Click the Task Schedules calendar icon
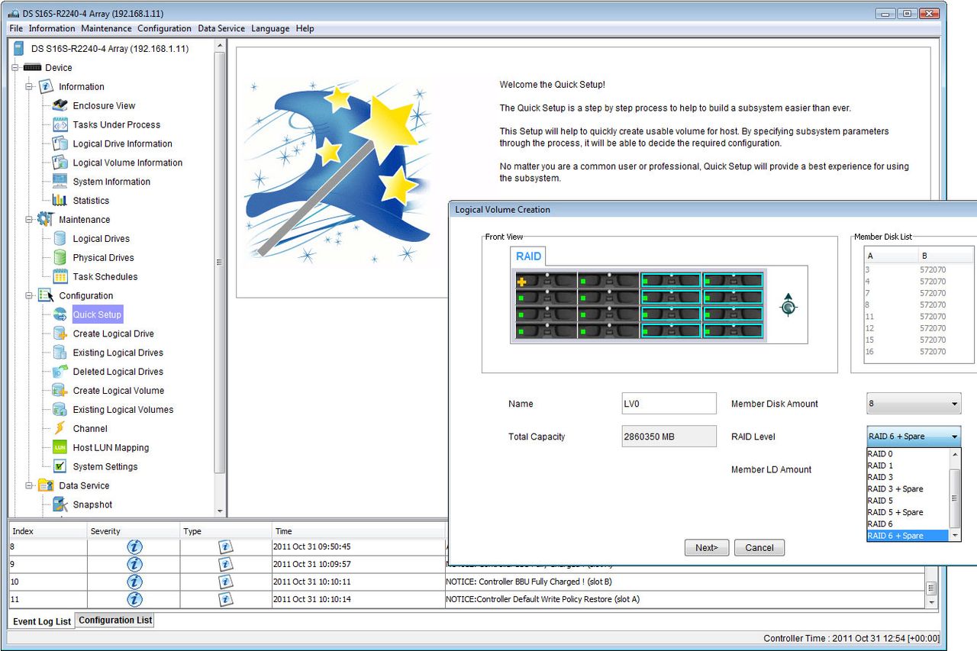This screenshot has height=651, width=977. [60, 277]
